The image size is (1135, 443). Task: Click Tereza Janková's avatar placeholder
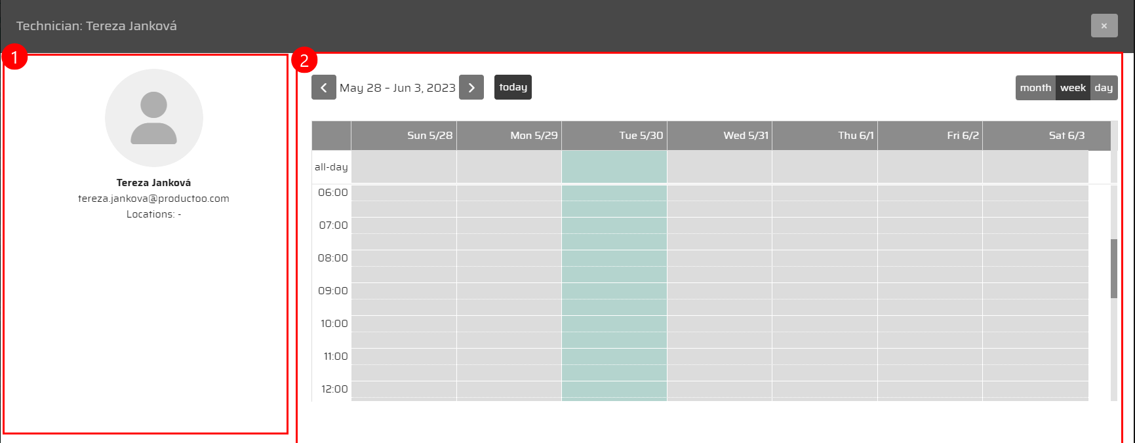click(154, 118)
